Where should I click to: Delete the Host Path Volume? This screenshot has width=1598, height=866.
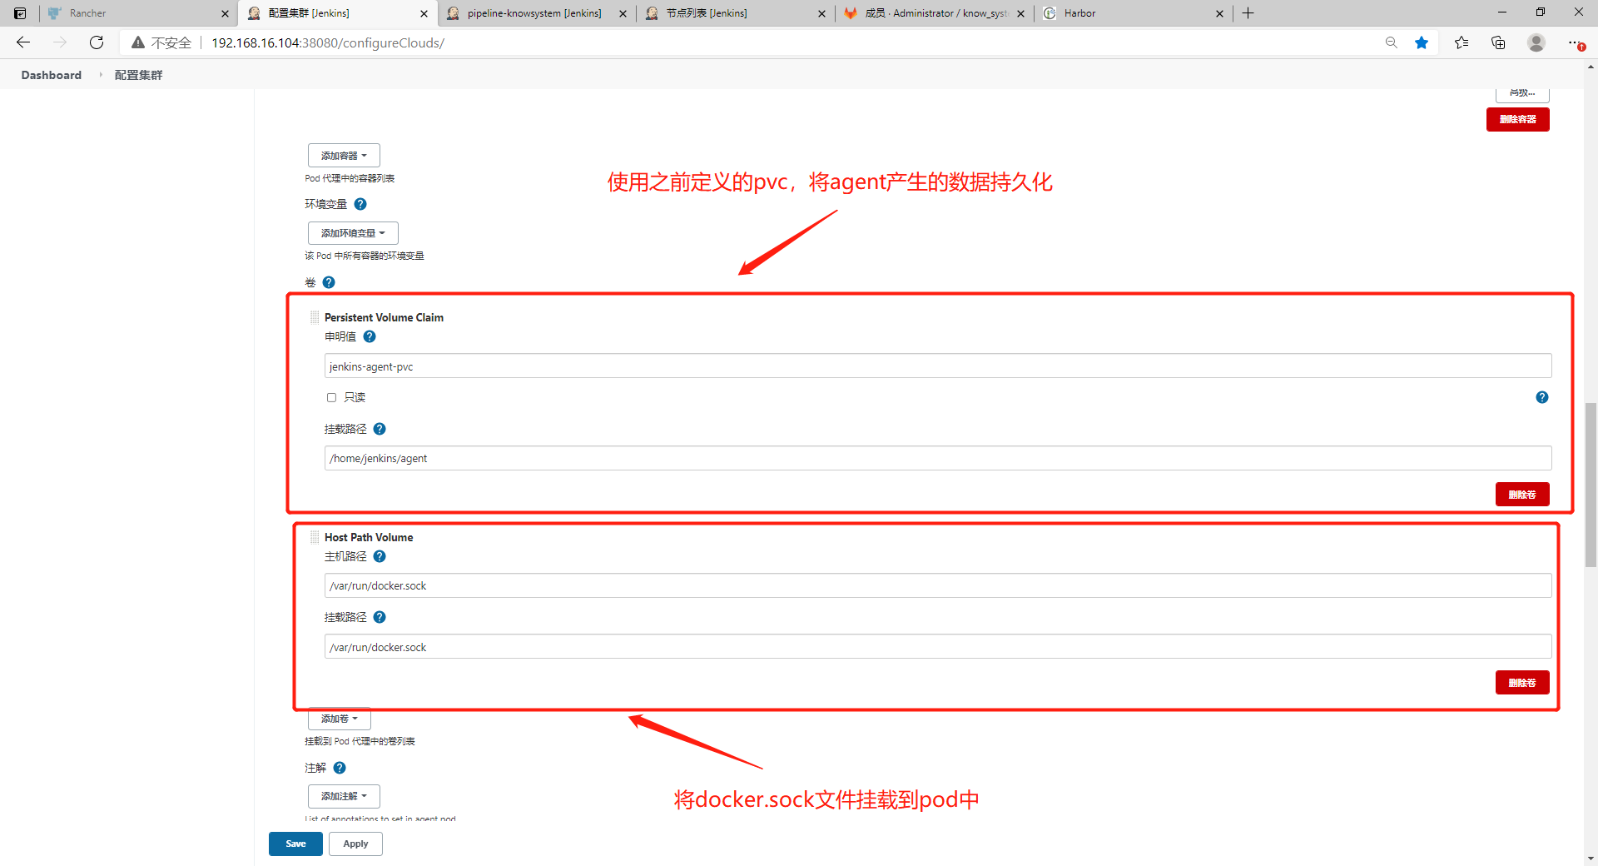(x=1521, y=683)
